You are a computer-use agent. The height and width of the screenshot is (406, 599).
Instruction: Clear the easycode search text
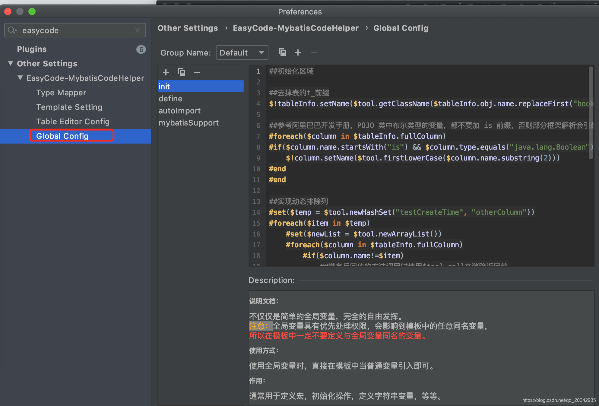(x=138, y=30)
